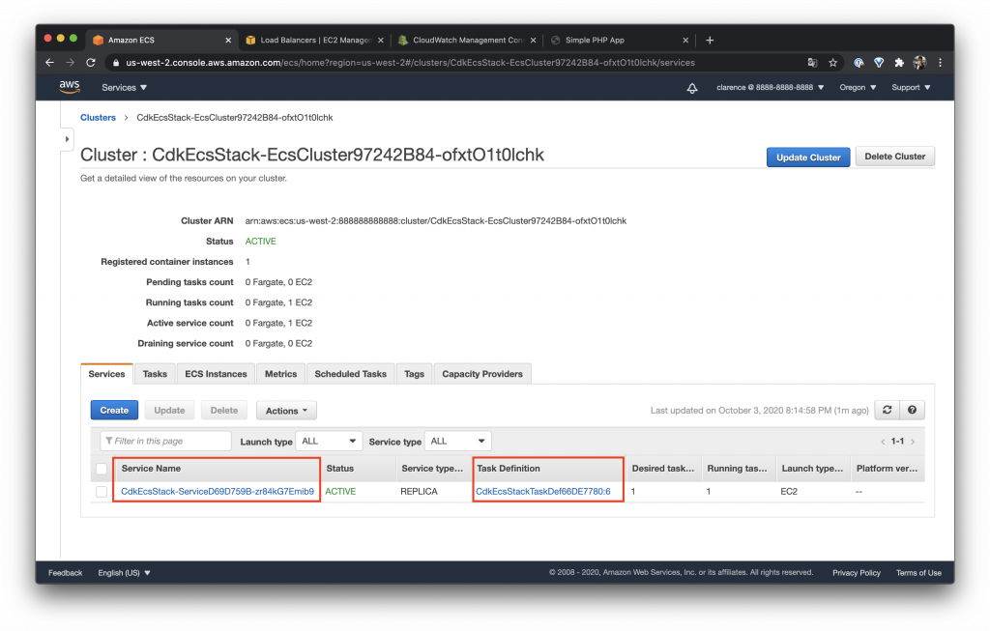Refresh the services list with the refresh icon
Image resolution: width=990 pixels, height=631 pixels.
point(887,410)
